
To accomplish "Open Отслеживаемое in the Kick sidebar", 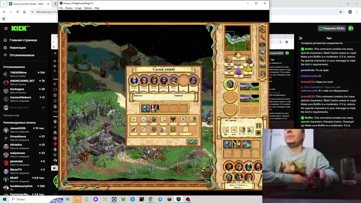I will coord(22,55).
